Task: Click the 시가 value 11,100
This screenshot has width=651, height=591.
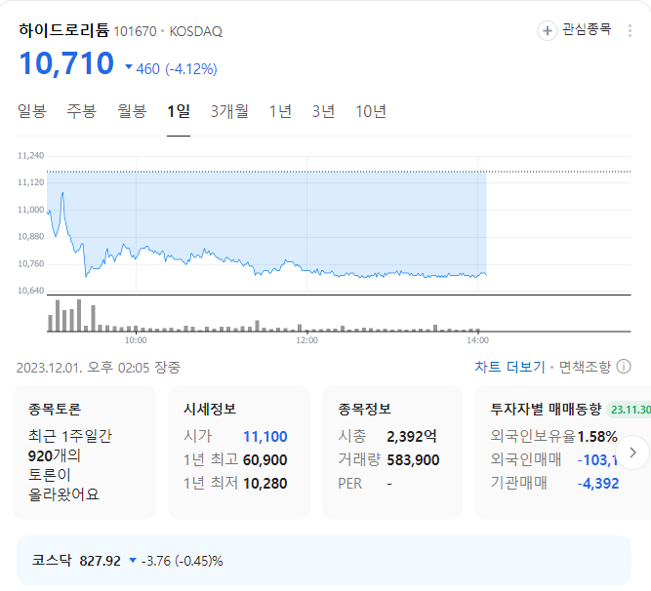Action: pyautogui.click(x=264, y=437)
